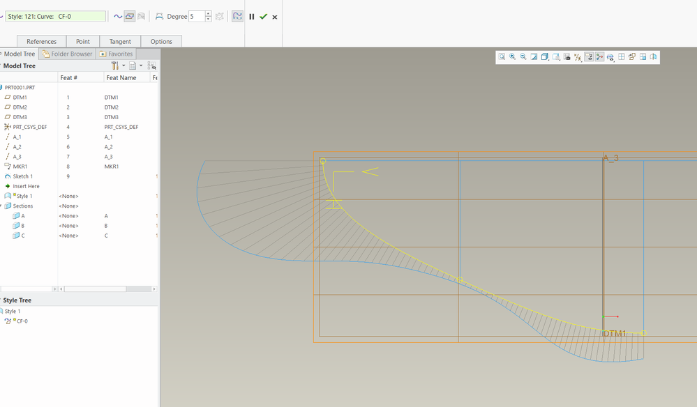Open the Tangent tab
The height and width of the screenshot is (407, 697).
(x=120, y=42)
